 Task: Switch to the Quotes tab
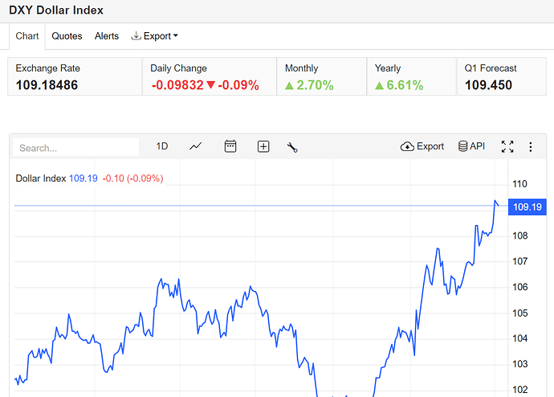click(67, 36)
